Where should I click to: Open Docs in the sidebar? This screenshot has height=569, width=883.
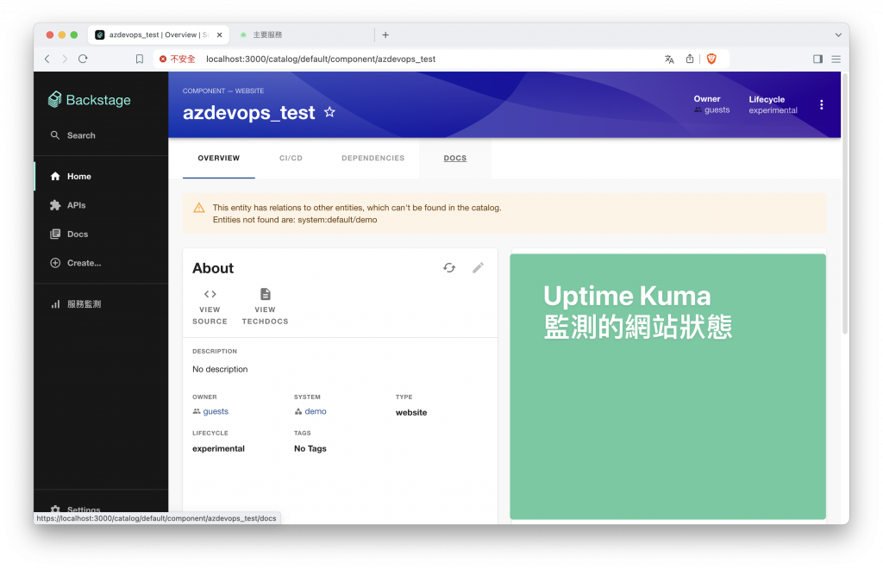pos(102,234)
